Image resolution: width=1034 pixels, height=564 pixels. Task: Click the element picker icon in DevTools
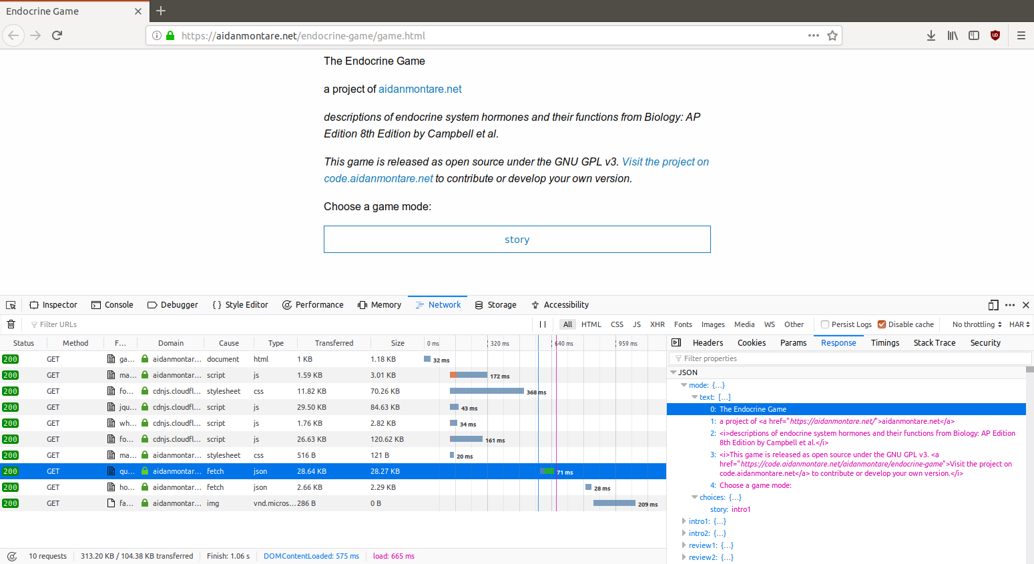pos(11,305)
